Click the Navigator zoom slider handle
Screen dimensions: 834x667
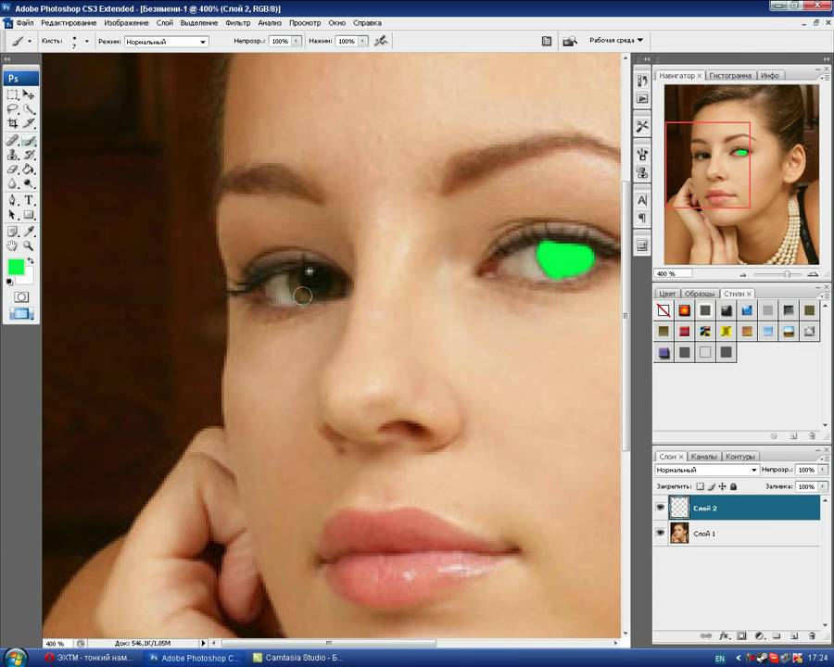(x=787, y=274)
